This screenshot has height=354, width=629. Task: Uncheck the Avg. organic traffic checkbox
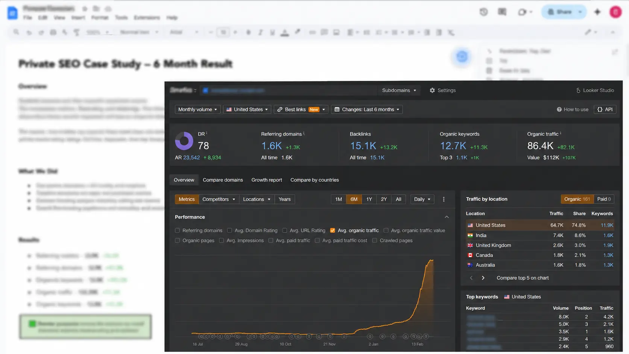click(333, 231)
